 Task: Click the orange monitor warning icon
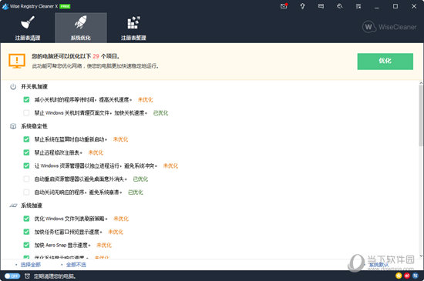tap(17, 61)
